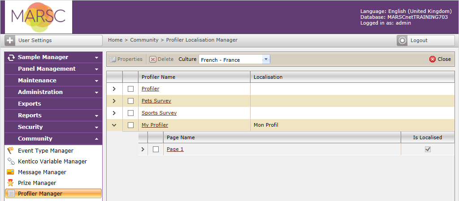Collapse the Community menu arrow

pos(97,139)
